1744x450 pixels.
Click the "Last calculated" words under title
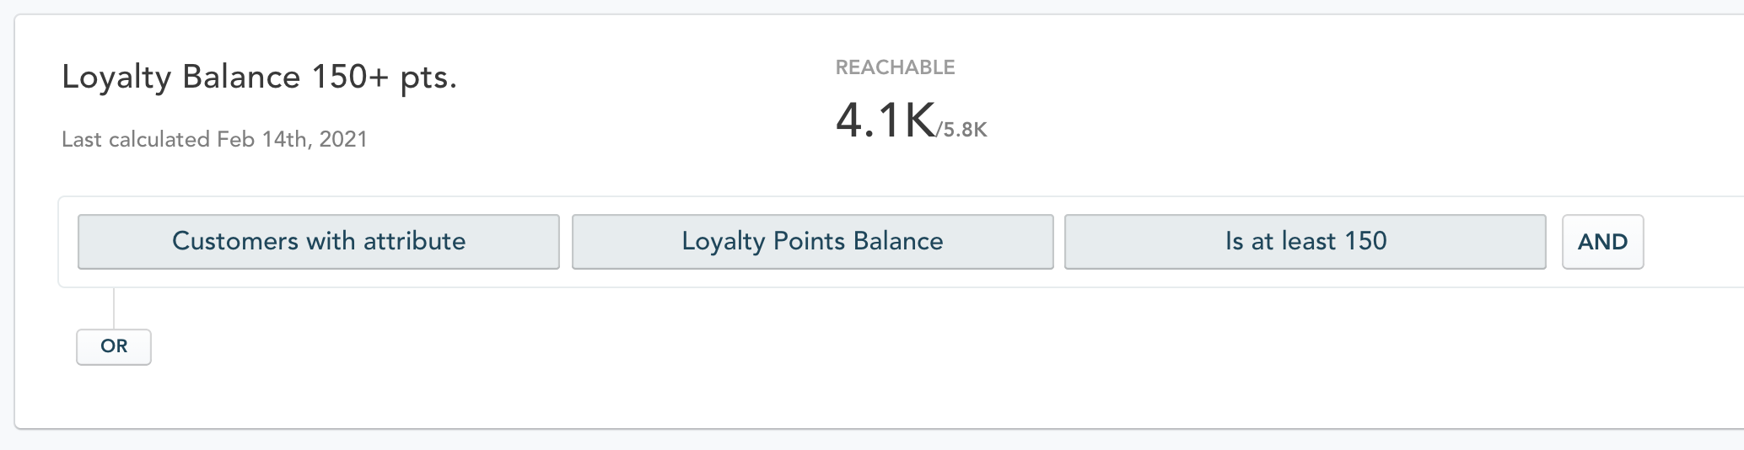pyautogui.click(x=135, y=139)
